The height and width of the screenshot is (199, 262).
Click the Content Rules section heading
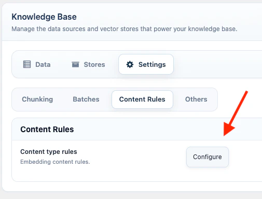47,130
